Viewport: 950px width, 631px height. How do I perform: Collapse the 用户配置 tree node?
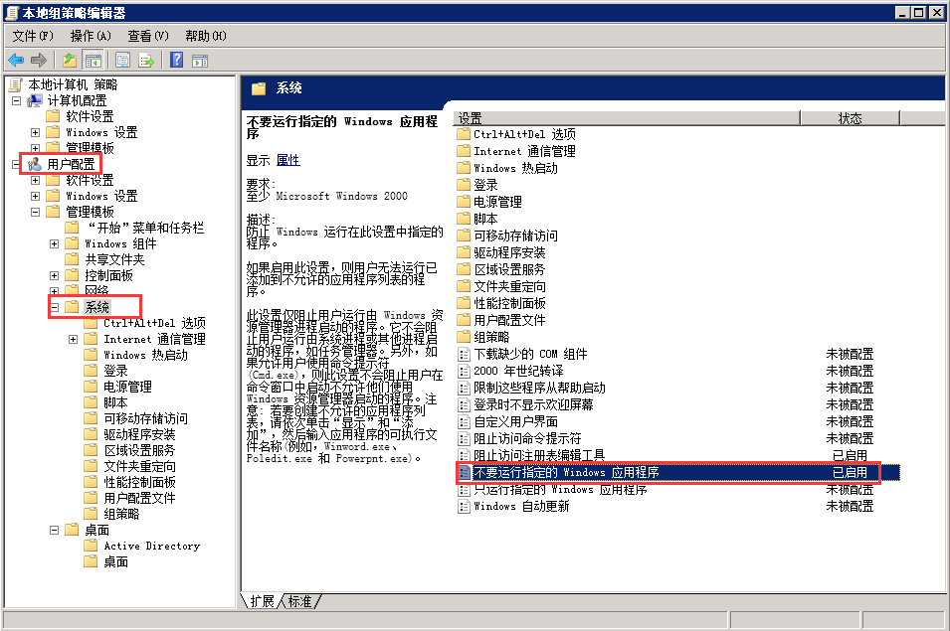[x=16, y=164]
